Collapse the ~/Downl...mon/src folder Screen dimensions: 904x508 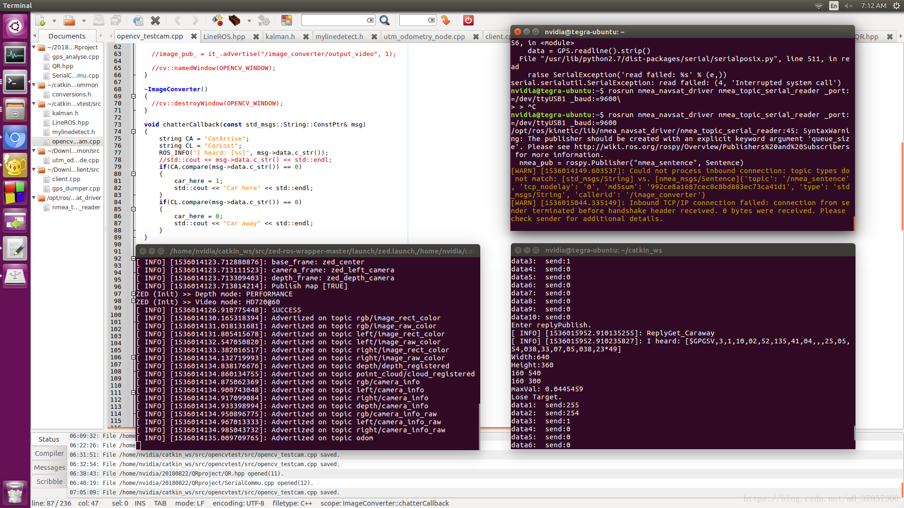(x=34, y=151)
